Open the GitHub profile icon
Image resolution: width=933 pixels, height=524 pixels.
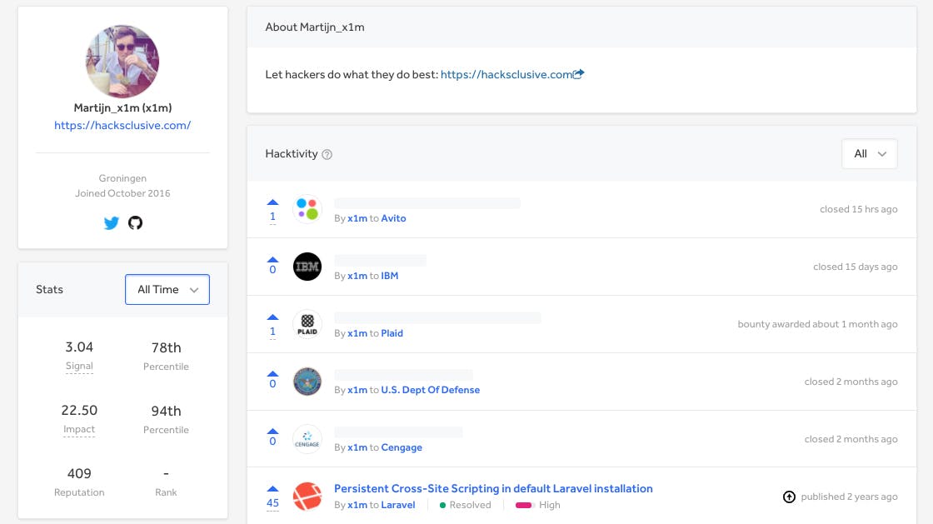[x=135, y=223]
